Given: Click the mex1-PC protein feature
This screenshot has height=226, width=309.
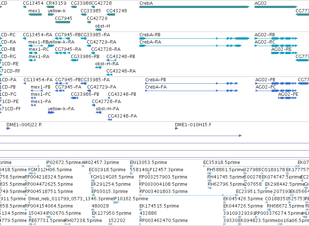Looking at the screenshot, I should point(33,98).
